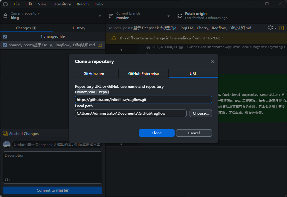Minimize the GitHub Desktop window

tap(254, 4)
